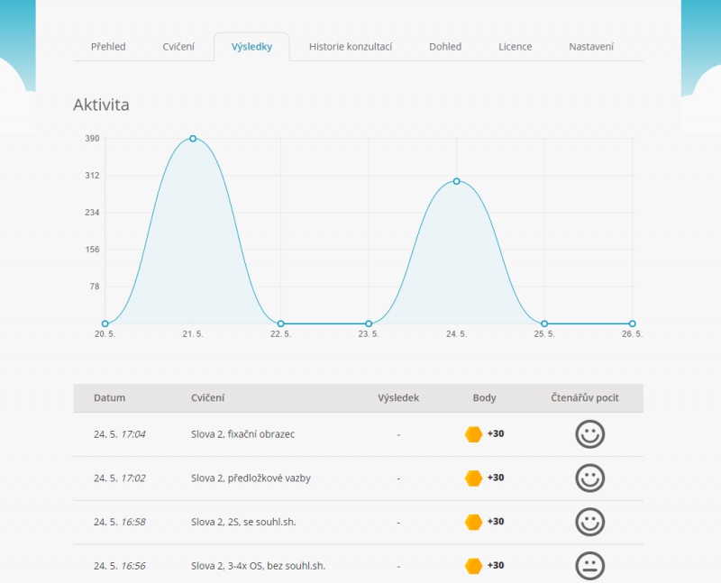Select the Licence tab
This screenshot has width=721, height=583.
[x=516, y=47]
